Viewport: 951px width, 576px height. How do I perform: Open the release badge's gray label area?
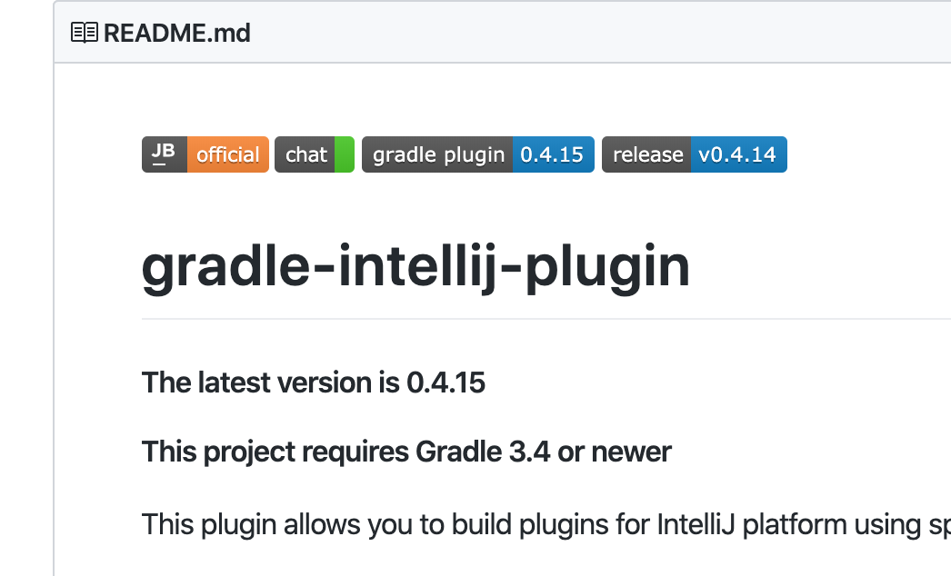[647, 154]
